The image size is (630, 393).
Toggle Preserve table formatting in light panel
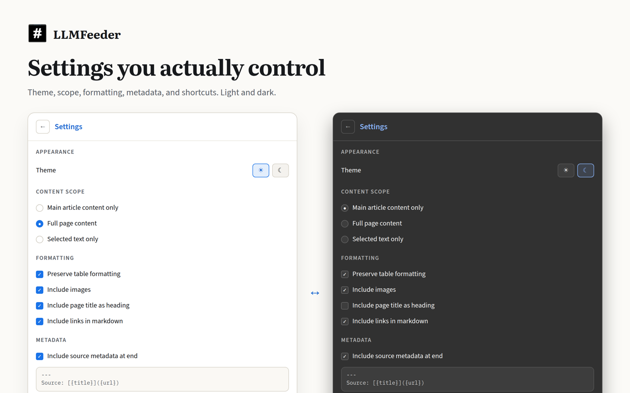(39, 274)
